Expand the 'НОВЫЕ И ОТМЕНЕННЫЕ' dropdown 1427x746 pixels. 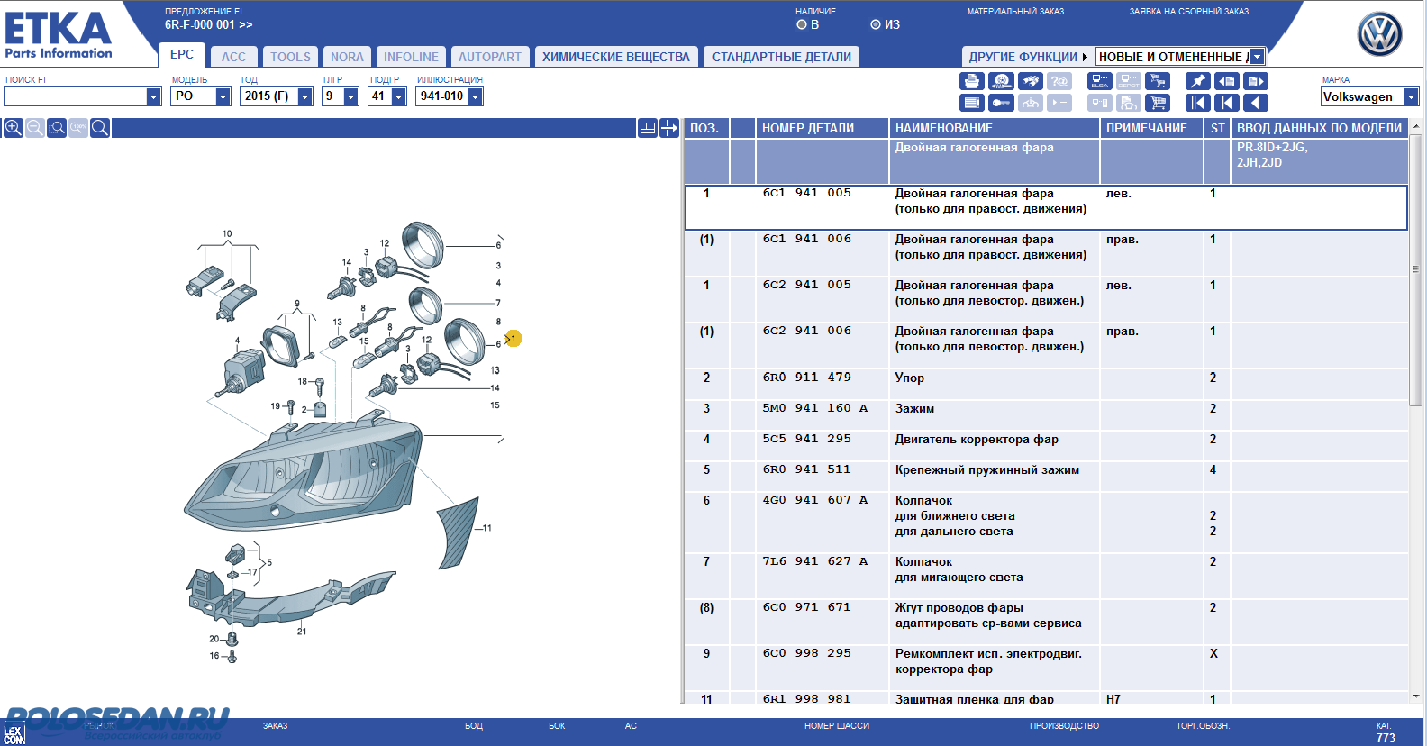[x=1258, y=57]
